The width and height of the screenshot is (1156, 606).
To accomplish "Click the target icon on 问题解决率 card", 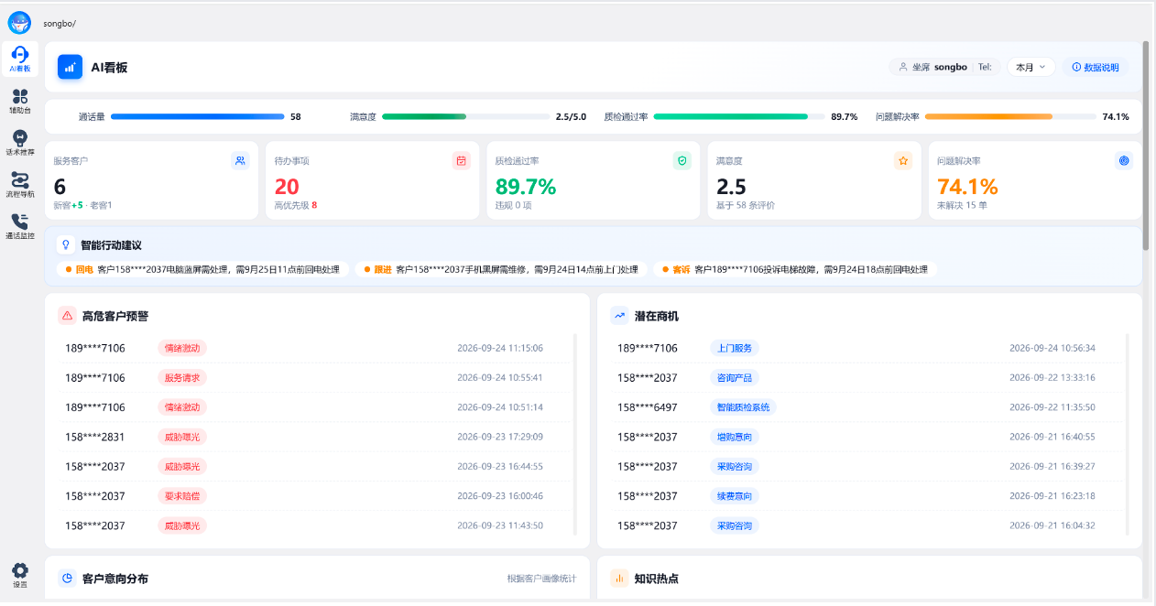I will click(x=1125, y=160).
